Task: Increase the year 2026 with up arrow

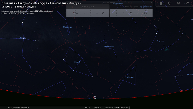Action: [75, 11]
